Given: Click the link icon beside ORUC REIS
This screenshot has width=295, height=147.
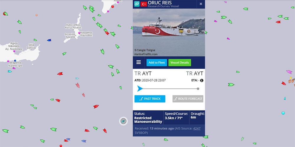Looking at the screenshot, I should pyautogui.click(x=137, y=4).
